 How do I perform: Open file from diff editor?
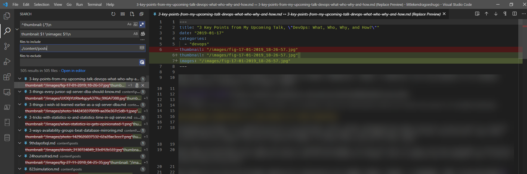point(477,14)
